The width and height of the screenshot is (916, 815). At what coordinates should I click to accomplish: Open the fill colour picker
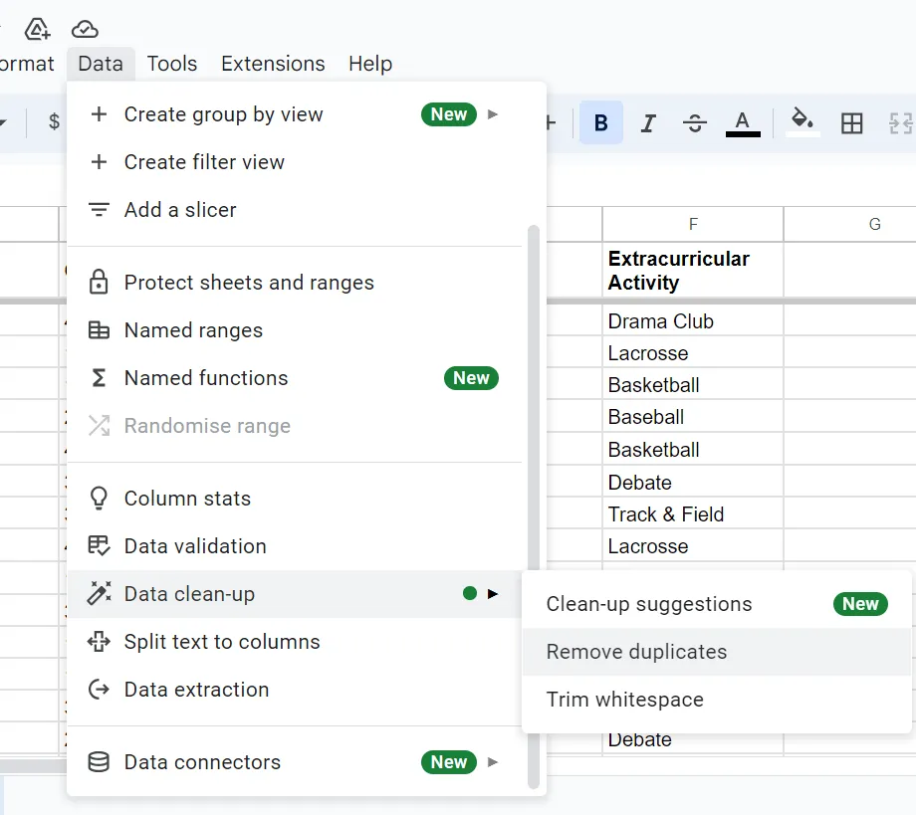coord(802,121)
